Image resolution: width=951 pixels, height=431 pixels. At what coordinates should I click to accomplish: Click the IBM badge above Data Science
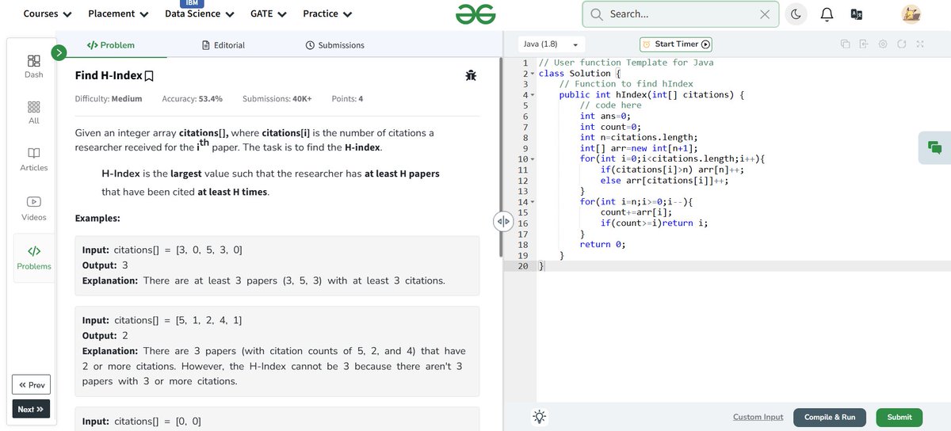coord(193,4)
